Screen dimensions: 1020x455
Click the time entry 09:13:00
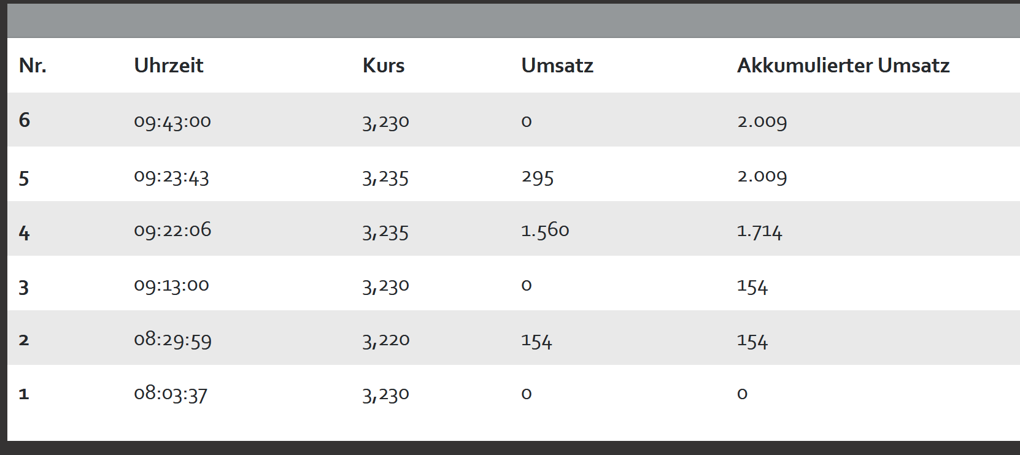(x=172, y=286)
